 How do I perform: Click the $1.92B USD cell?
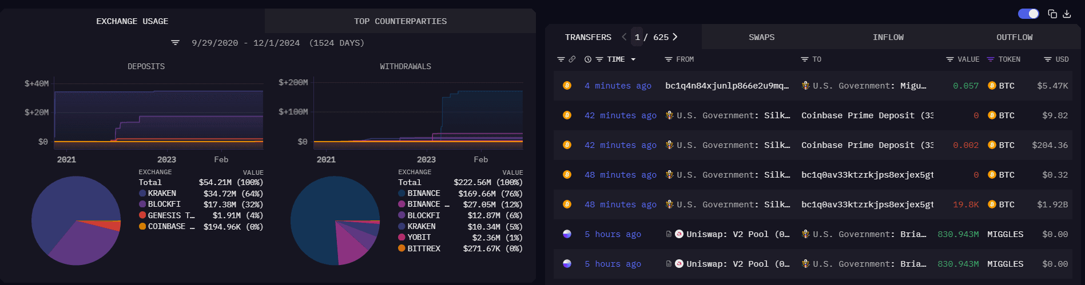(1052, 204)
